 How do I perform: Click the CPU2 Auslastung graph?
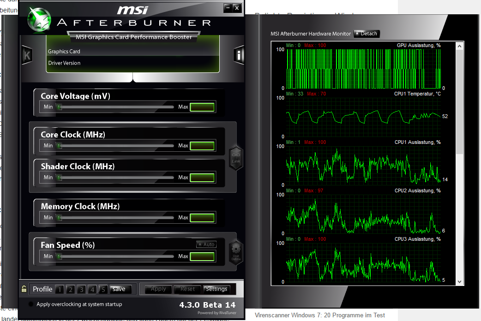(363, 214)
